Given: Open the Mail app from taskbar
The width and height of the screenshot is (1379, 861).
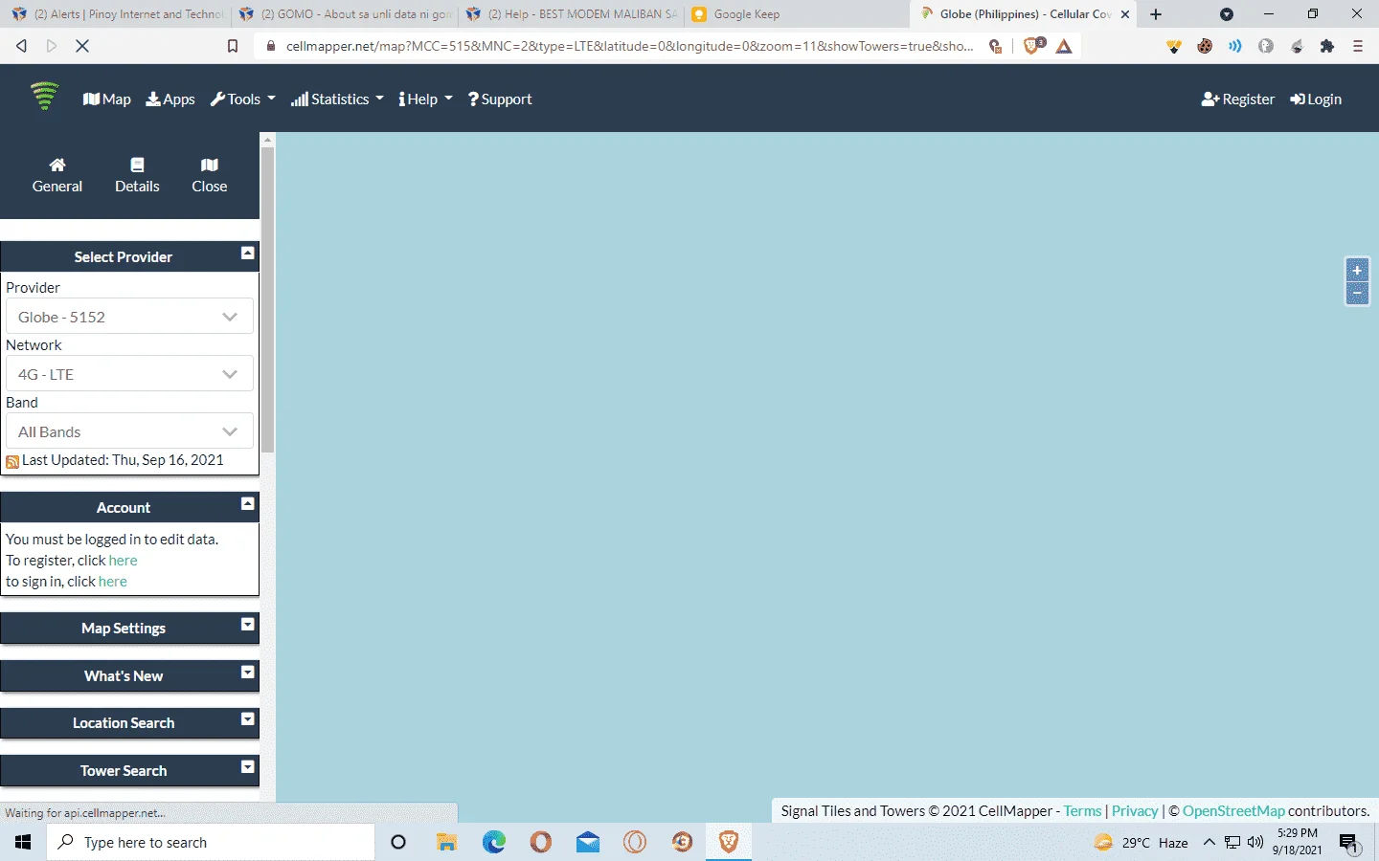Looking at the screenshot, I should 588,842.
